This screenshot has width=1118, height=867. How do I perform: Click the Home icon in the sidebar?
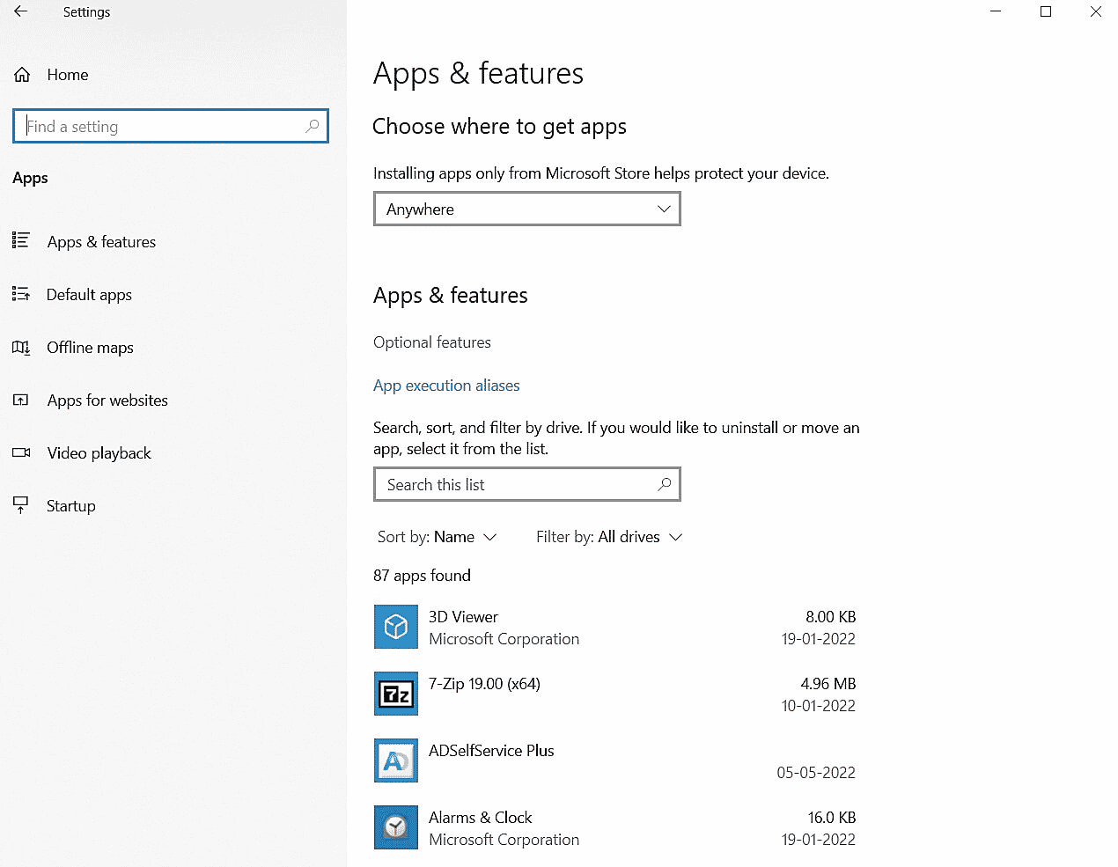click(22, 75)
